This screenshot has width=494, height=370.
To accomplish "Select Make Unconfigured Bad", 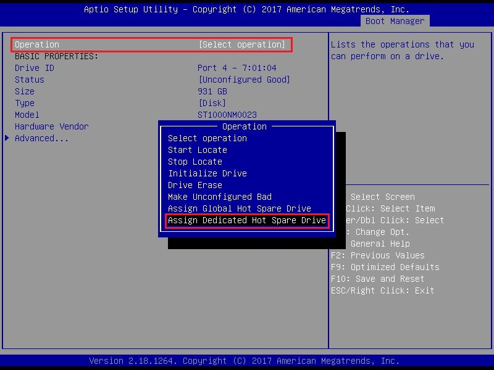I will pos(219,197).
